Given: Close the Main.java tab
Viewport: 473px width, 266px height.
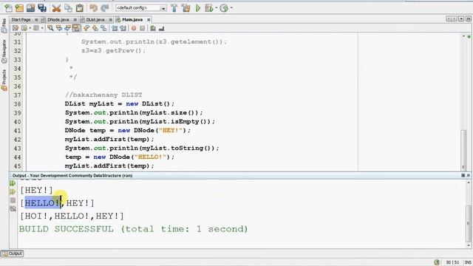Looking at the screenshot, I should point(149,20).
